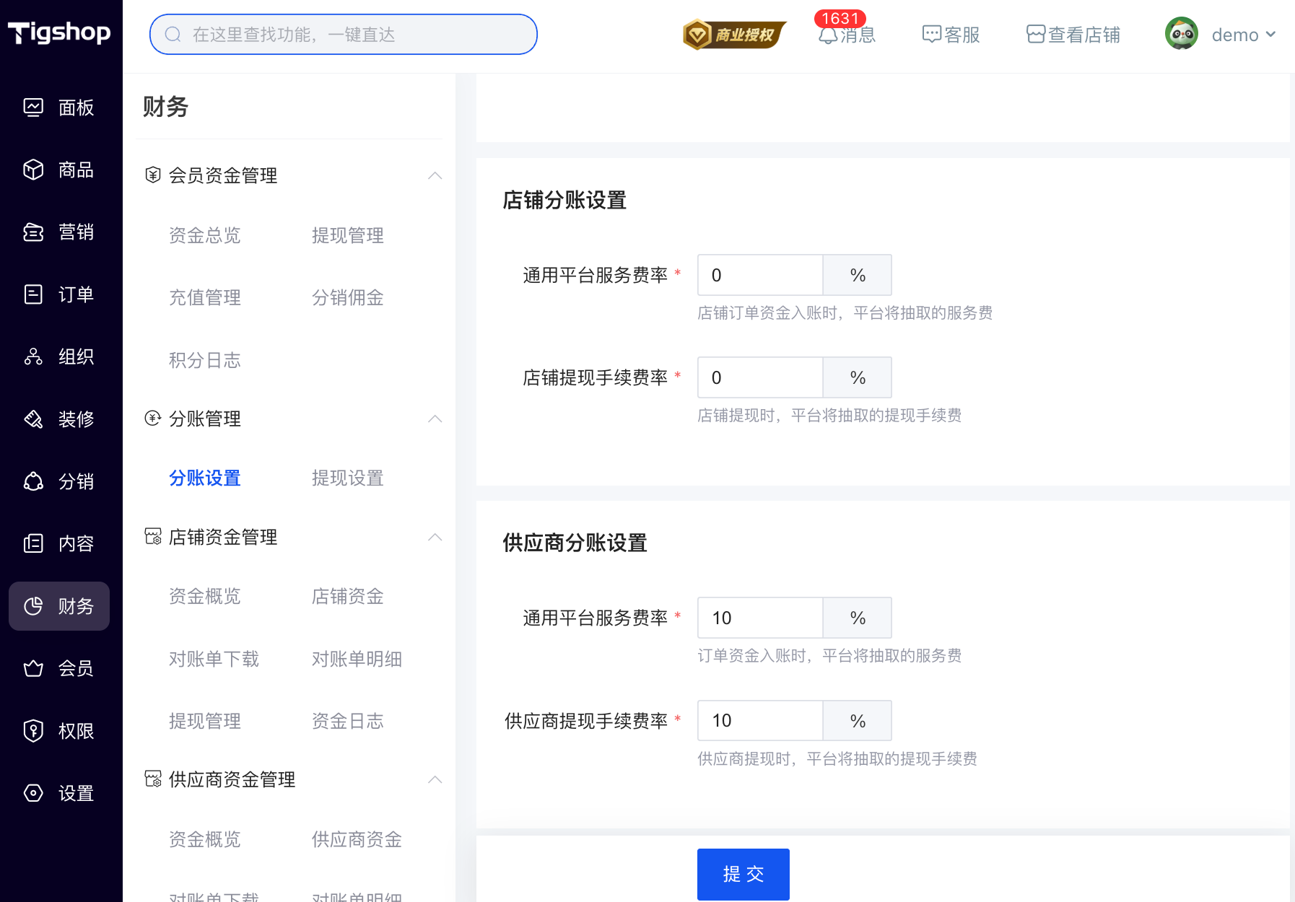The image size is (1295, 902).
Task: Open 资金总览 under member funds
Action: click(x=205, y=235)
